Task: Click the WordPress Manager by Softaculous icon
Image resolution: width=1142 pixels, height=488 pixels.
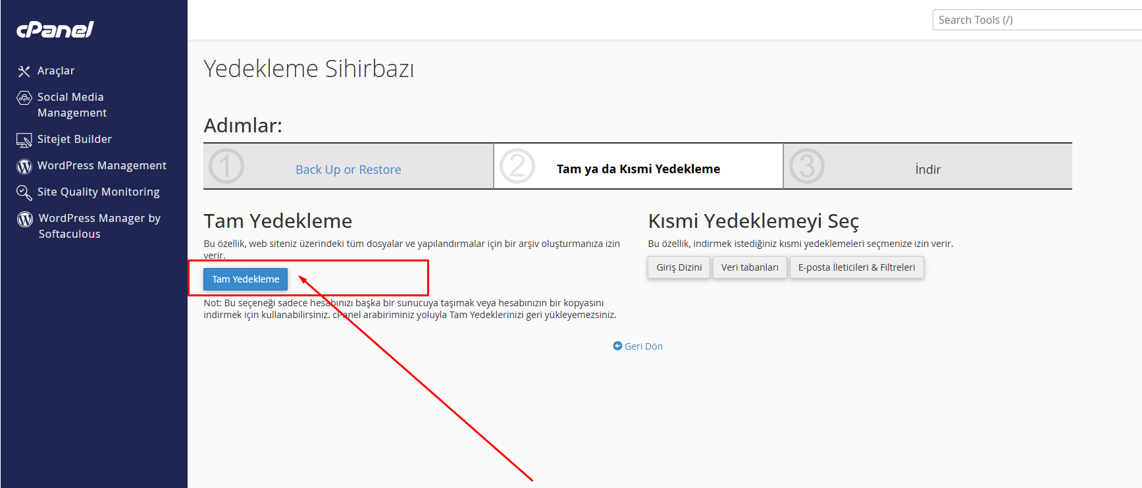Action: pos(25,219)
